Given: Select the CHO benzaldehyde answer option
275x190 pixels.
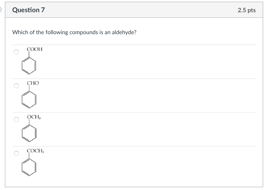Looking at the screenshot, I should (x=16, y=85).
